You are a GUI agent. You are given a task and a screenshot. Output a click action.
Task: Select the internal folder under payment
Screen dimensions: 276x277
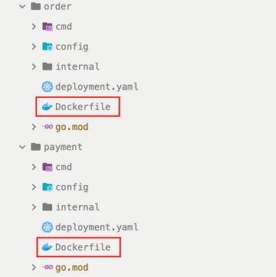77,207
